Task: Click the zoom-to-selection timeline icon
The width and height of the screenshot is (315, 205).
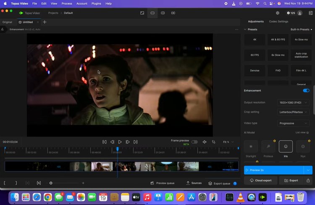Action: tap(39, 183)
